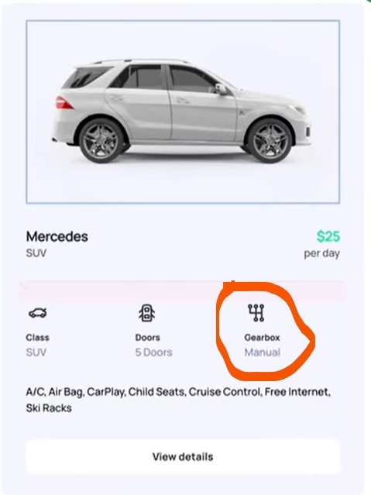Click the SUV subtitle under Mercedes
The image size is (371, 495).
tap(36, 253)
